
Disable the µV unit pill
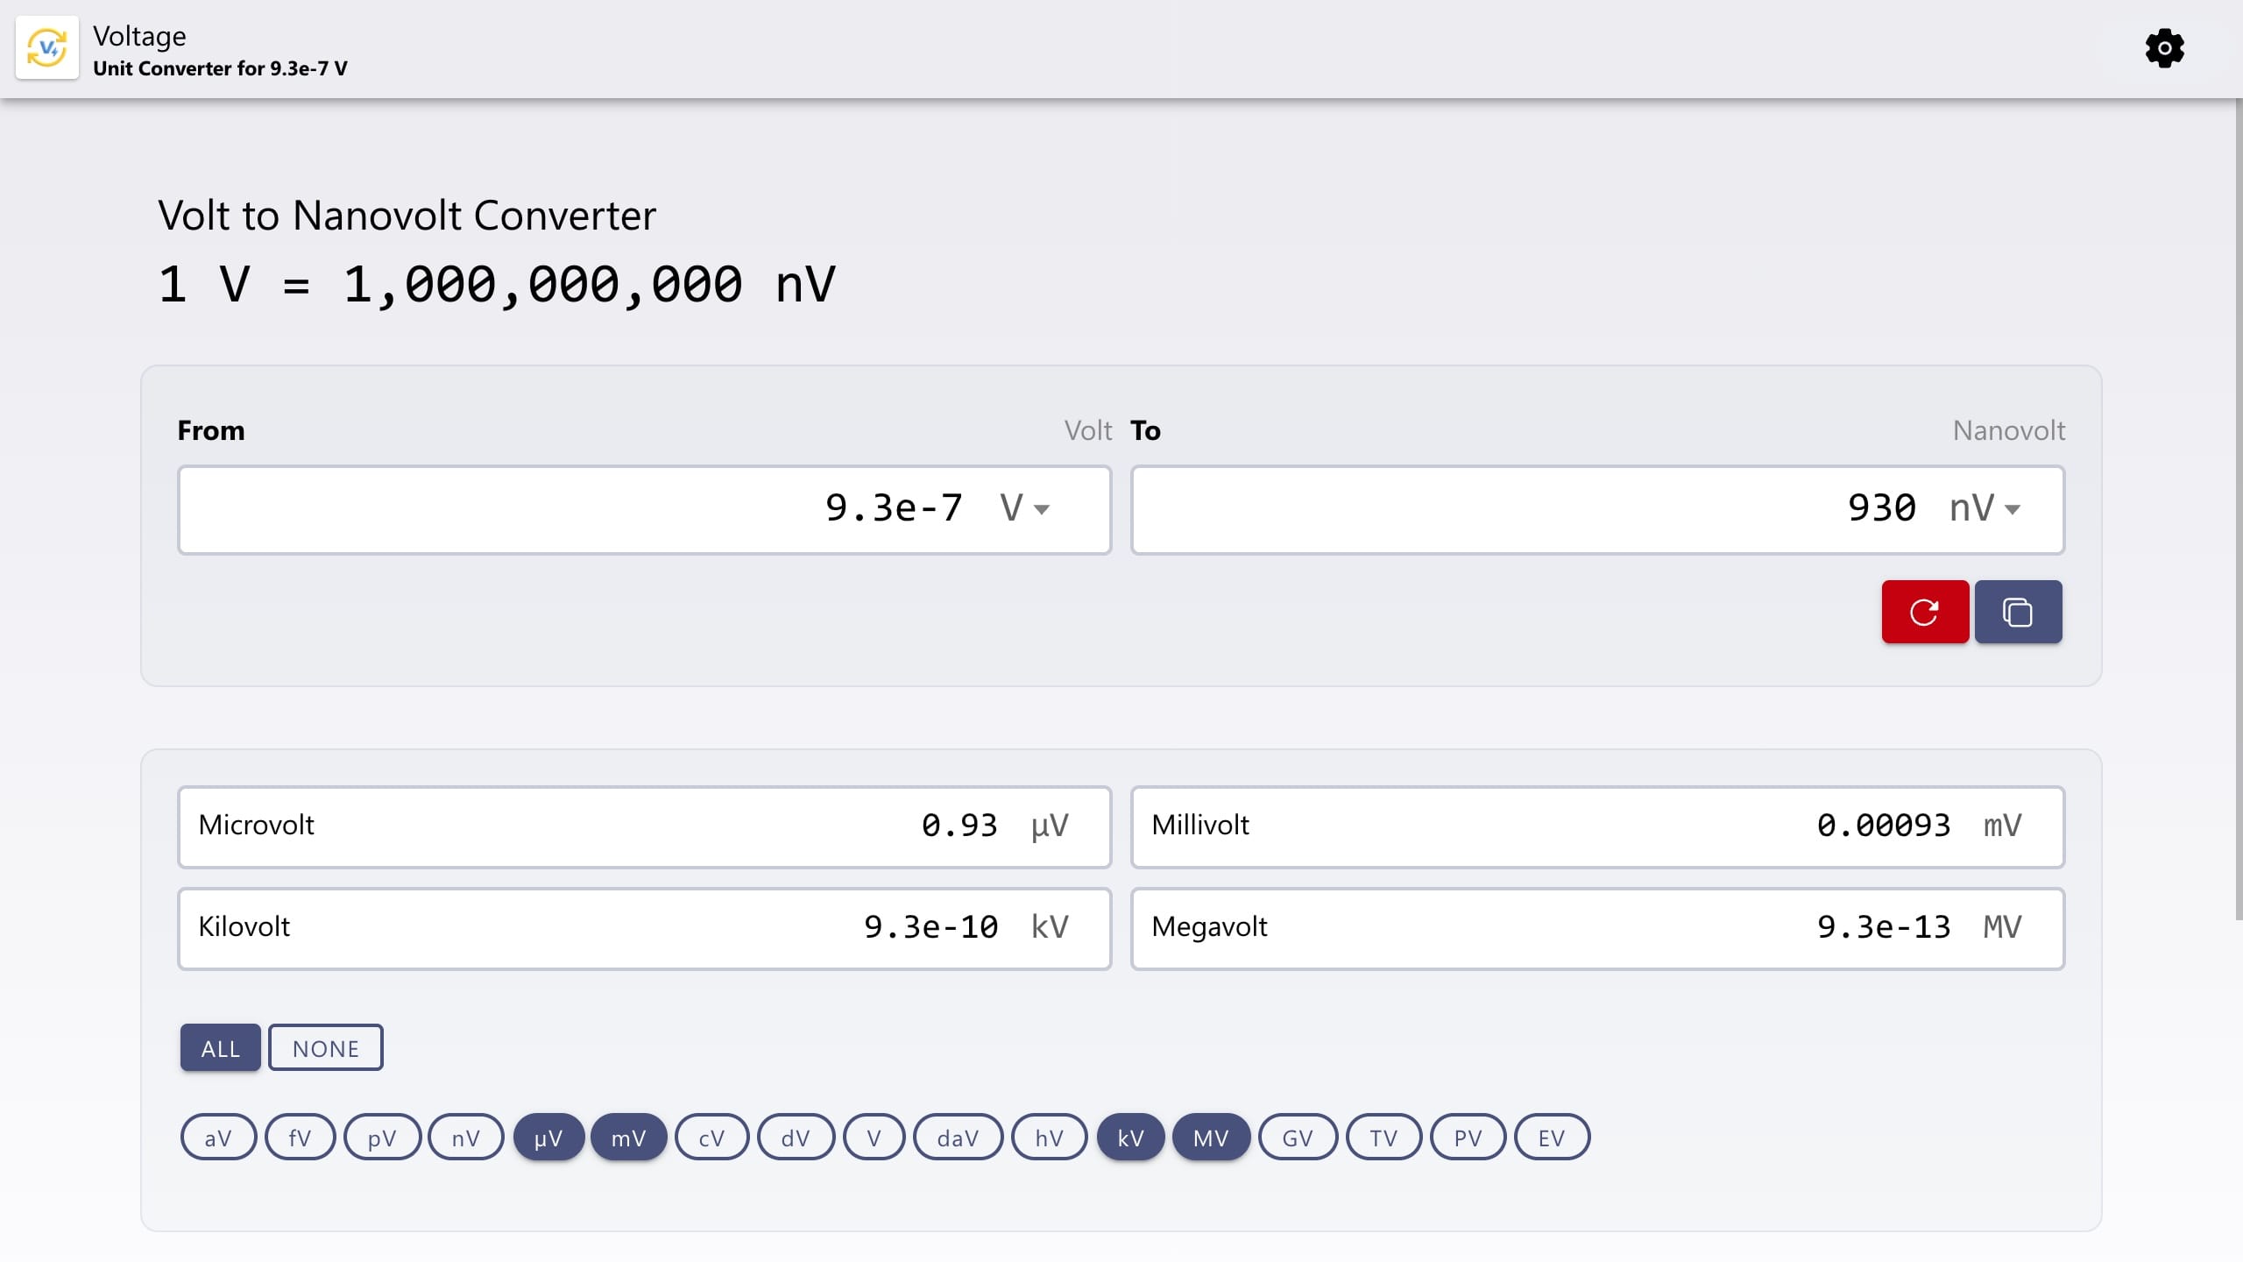(548, 1137)
